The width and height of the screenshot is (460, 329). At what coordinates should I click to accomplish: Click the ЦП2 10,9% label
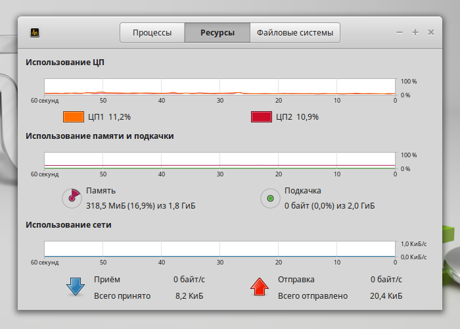click(297, 117)
